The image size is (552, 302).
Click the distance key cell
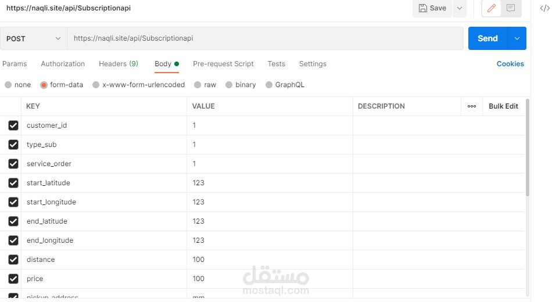(x=104, y=260)
